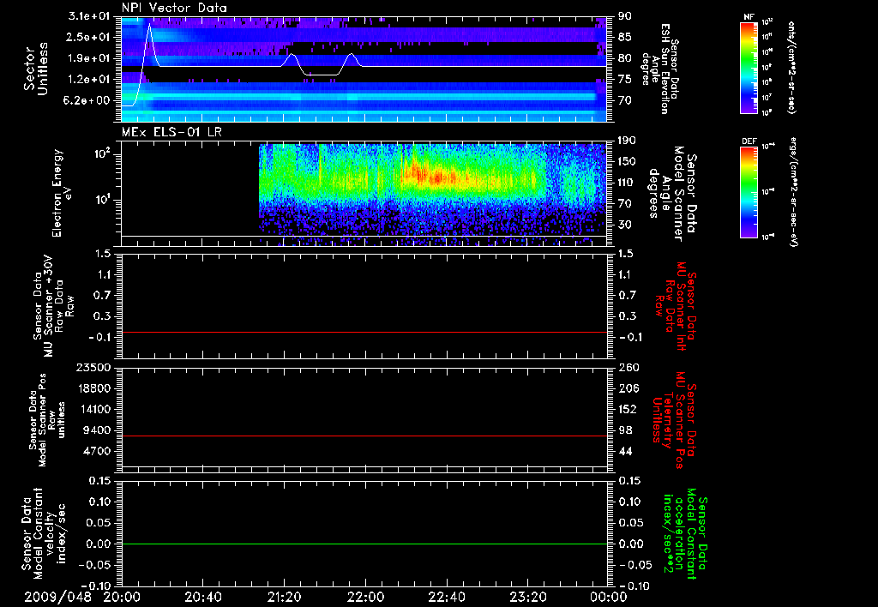
Task: Click the 21:20 time axis label
Action: click(284, 597)
